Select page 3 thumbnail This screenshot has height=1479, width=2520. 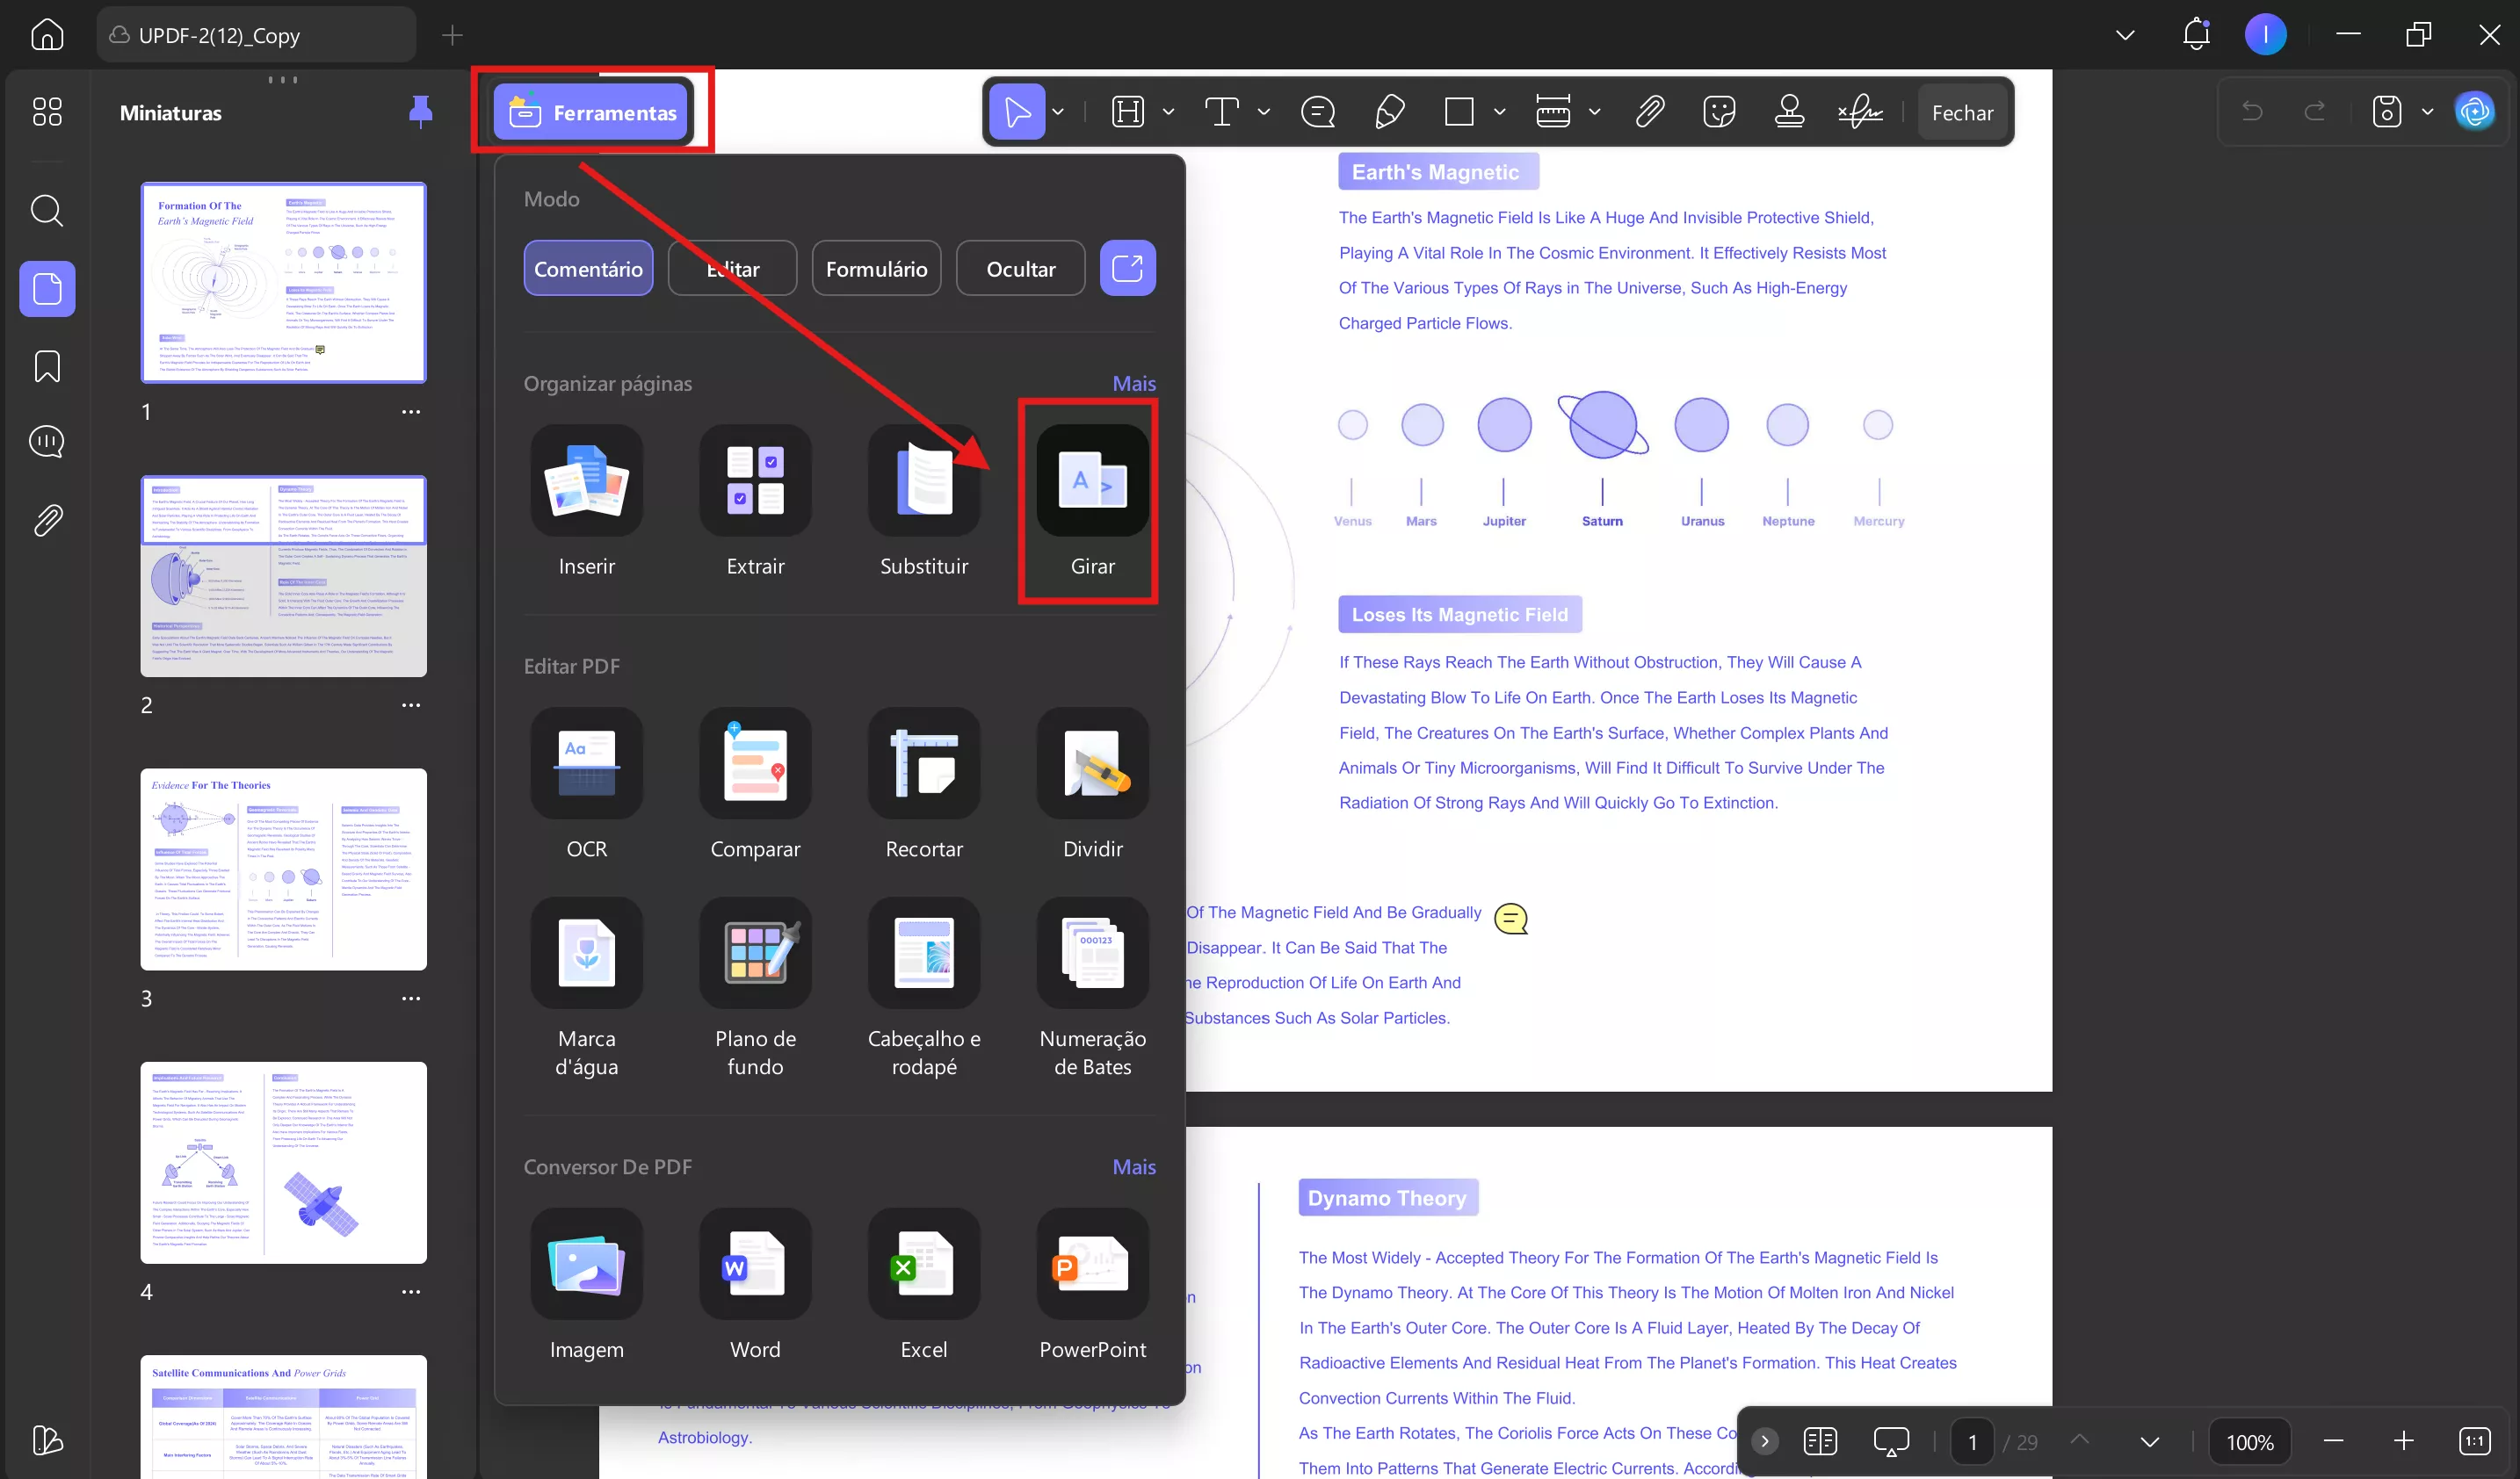(283, 869)
